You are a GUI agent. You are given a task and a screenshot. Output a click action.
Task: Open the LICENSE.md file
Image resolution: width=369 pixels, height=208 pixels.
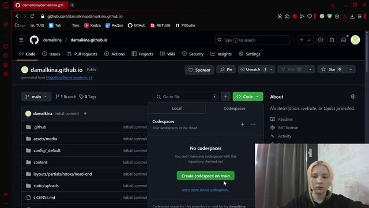[x=44, y=198]
